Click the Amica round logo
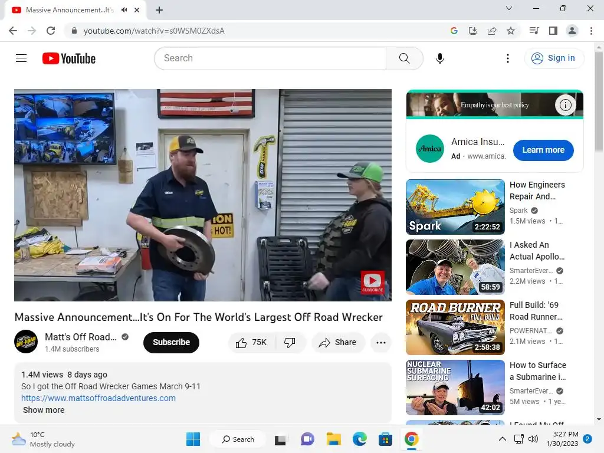 430,148
